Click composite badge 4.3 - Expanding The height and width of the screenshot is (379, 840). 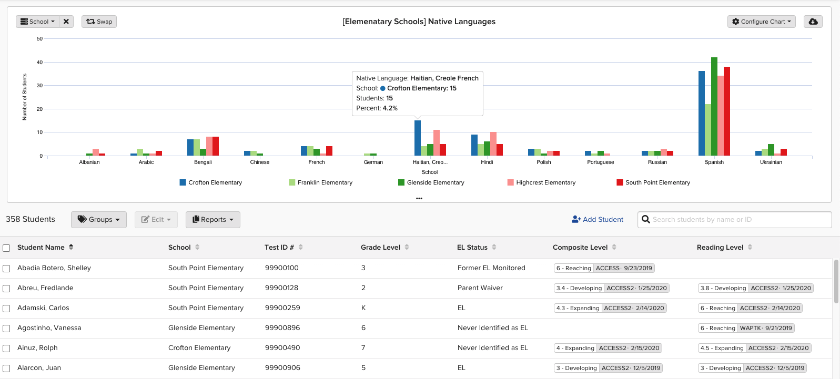point(610,308)
